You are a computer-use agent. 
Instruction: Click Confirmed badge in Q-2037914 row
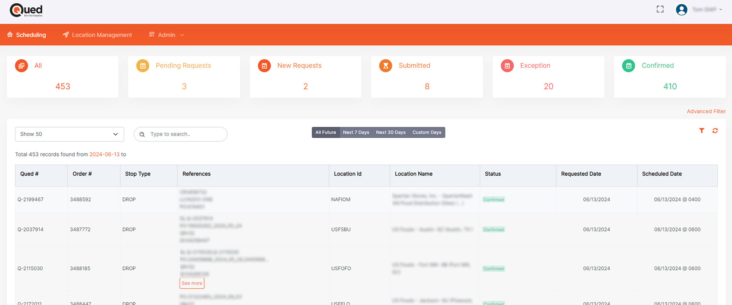[x=494, y=230]
